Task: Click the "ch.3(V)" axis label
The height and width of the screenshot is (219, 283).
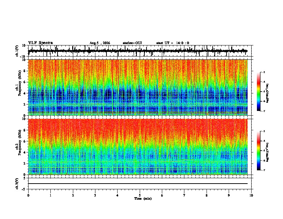Action: point(17,184)
